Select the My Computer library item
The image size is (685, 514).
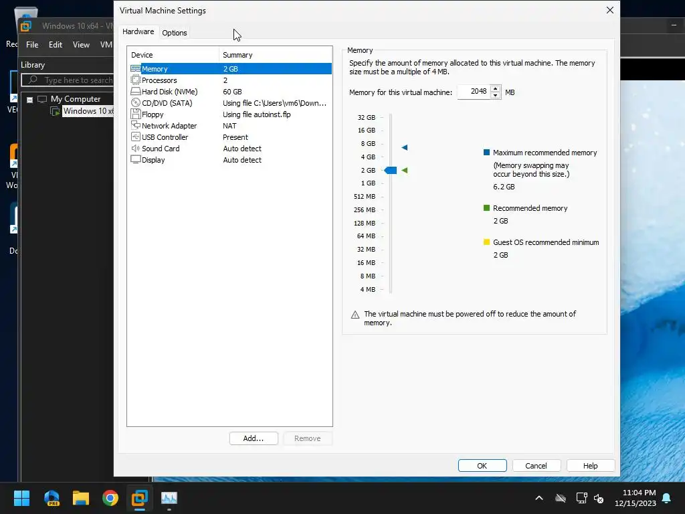76,99
